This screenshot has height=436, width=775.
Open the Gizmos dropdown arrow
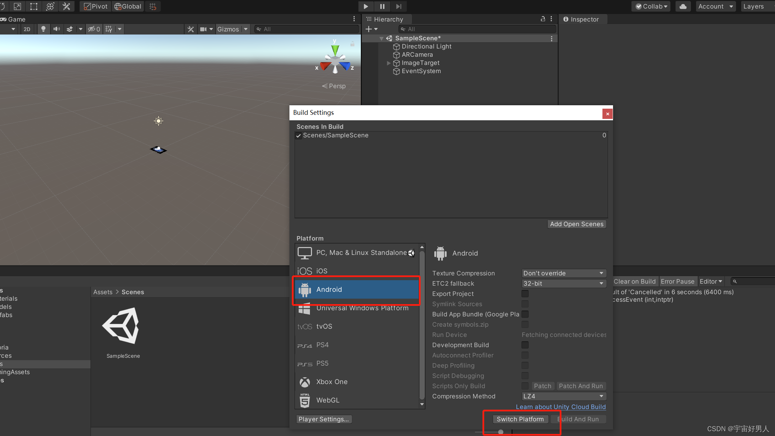click(x=246, y=29)
